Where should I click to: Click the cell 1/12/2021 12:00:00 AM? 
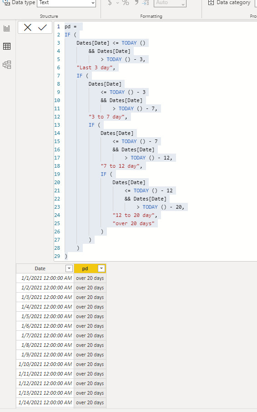coord(45,383)
